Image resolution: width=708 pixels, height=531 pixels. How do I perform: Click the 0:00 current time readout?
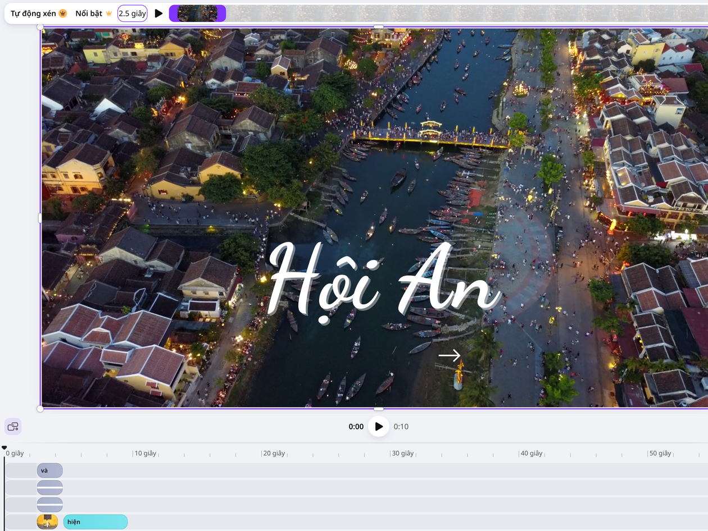356,427
